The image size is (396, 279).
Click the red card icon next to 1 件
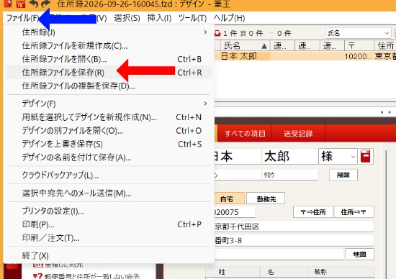pyautogui.click(x=217, y=33)
